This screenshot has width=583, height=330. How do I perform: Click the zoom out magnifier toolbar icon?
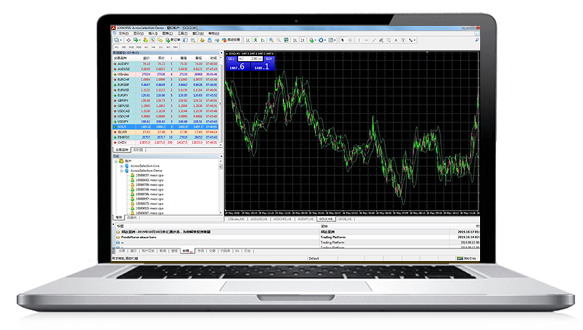279,40
